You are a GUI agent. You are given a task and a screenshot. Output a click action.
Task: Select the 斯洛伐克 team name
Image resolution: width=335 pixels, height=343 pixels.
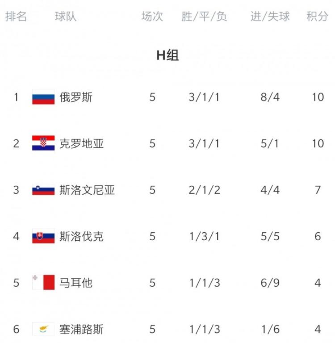pyautogui.click(x=81, y=236)
